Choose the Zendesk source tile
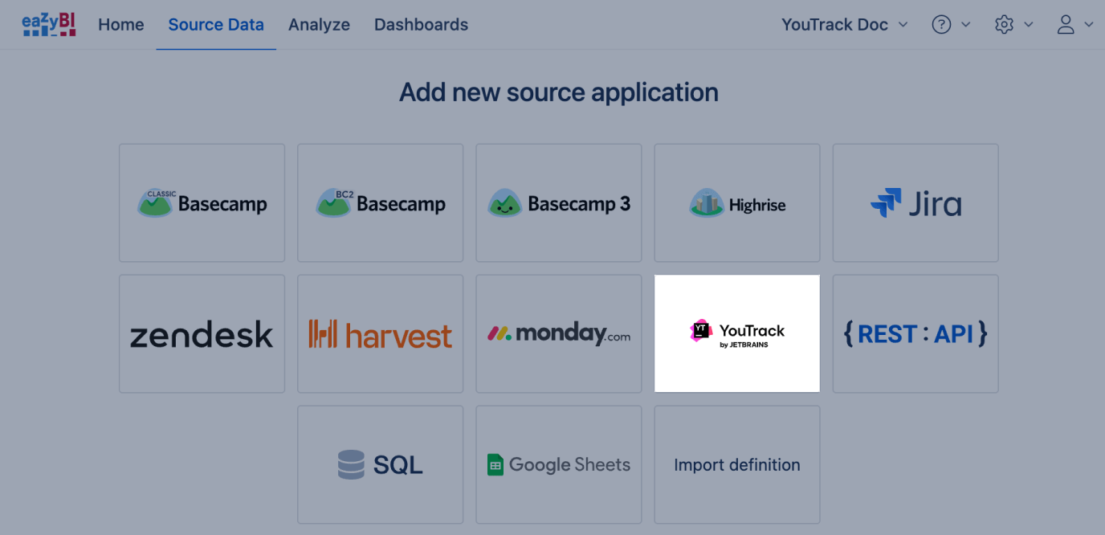Screen dimensions: 1105x535 (x=202, y=334)
